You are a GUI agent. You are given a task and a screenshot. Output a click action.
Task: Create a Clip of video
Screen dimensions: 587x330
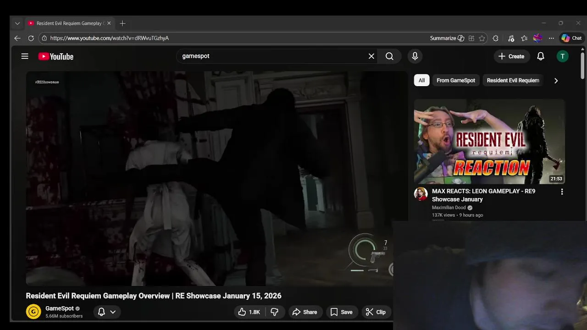pos(376,312)
